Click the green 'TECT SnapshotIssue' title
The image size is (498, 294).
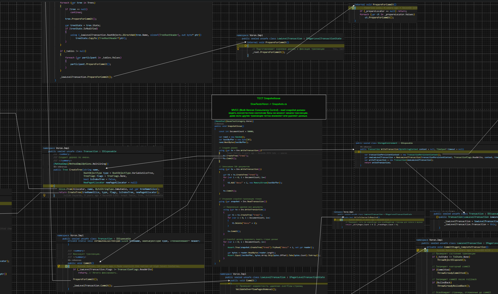269,98
